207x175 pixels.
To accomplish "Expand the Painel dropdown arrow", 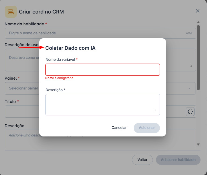I will (190, 88).
